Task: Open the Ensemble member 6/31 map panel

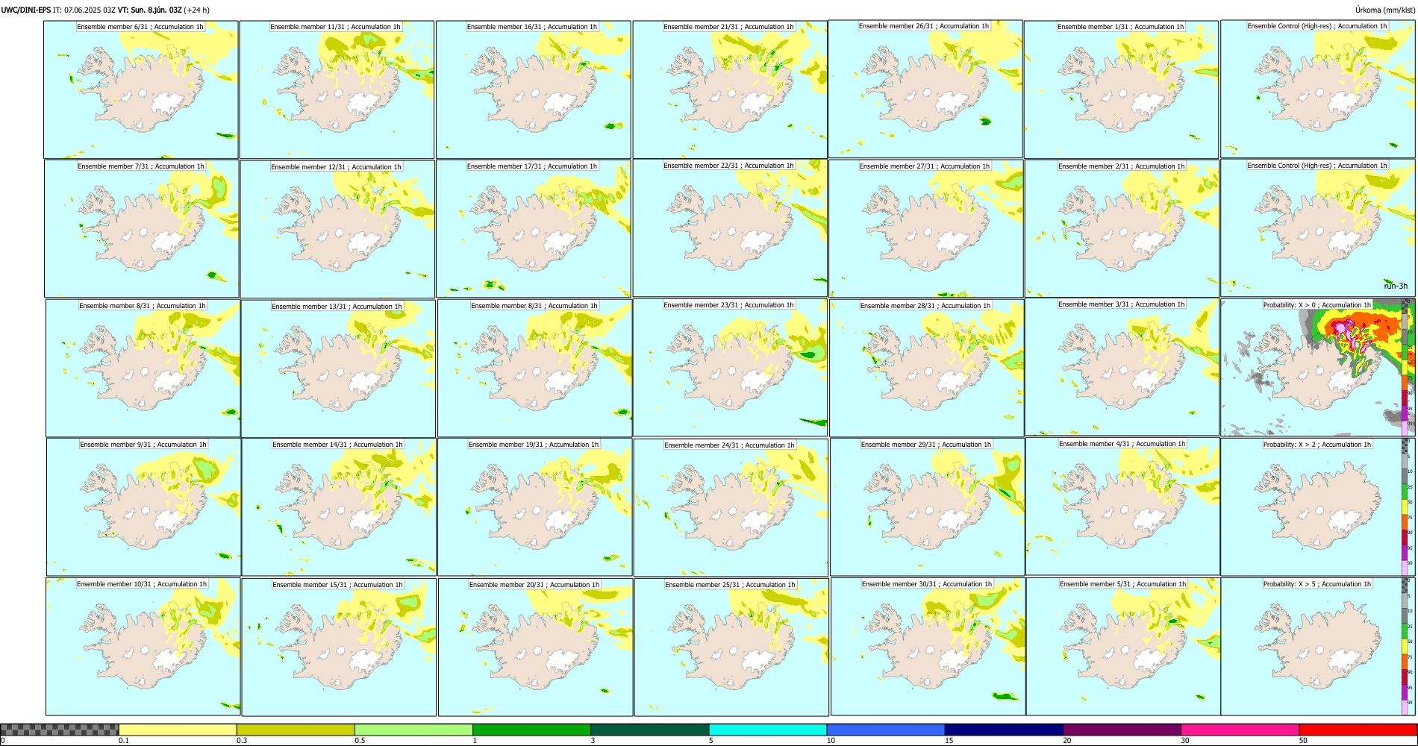Action: click(x=141, y=90)
